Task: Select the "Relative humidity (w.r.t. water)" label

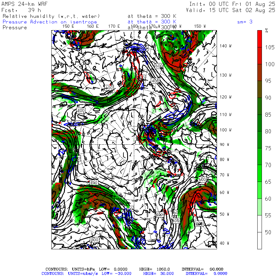Action: pyautogui.click(x=51, y=16)
